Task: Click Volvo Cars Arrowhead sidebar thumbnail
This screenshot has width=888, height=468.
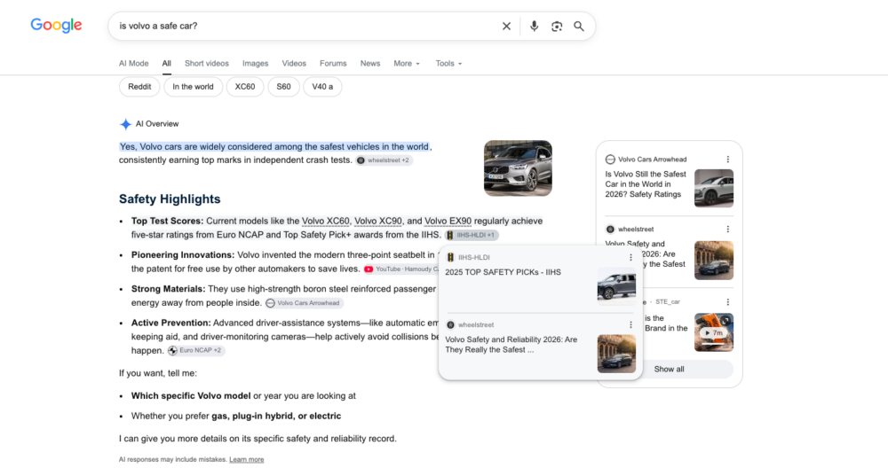Action: click(714, 189)
